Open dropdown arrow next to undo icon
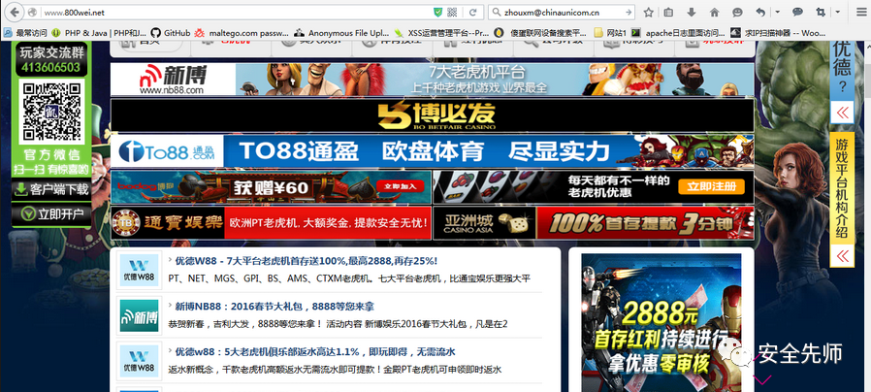Viewport: 871px width, 392px height. click(x=777, y=13)
